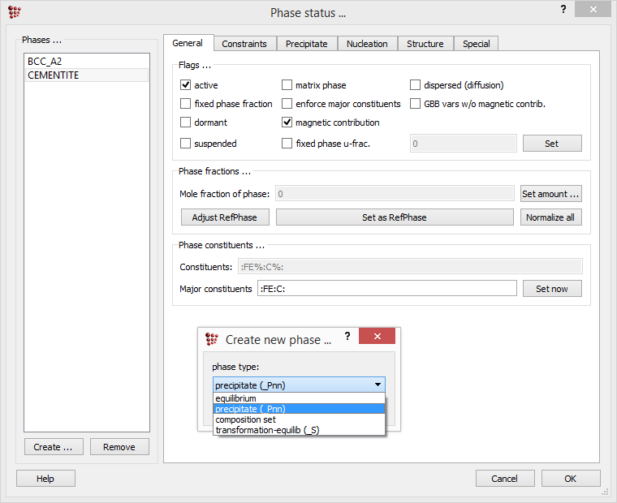Uncheck the active flag checkbox
The width and height of the screenshot is (617, 503).
tap(186, 84)
